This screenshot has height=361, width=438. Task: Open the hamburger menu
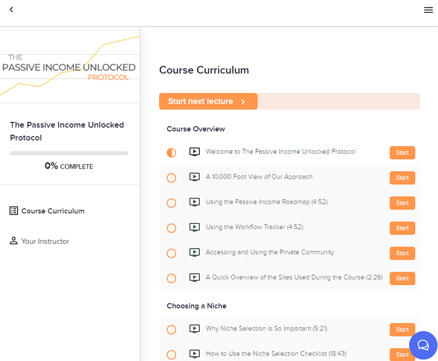click(x=428, y=10)
